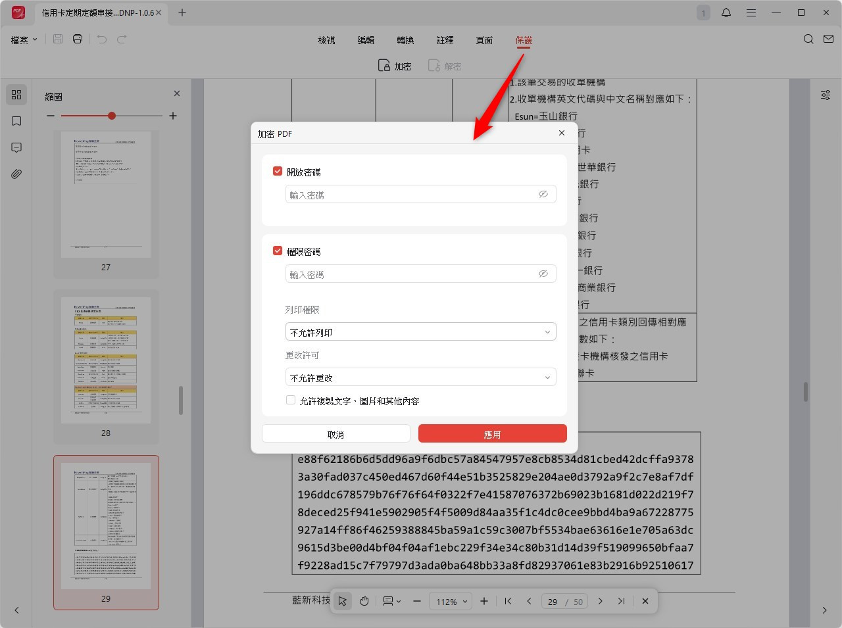Click the 取消 cancel button
Screen dimensions: 842x628
click(336, 434)
